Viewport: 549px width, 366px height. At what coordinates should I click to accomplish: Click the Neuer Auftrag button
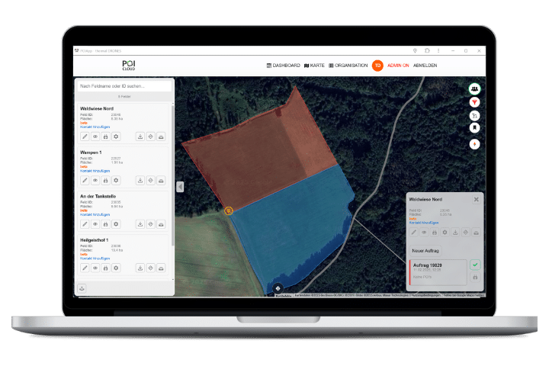[x=425, y=249]
